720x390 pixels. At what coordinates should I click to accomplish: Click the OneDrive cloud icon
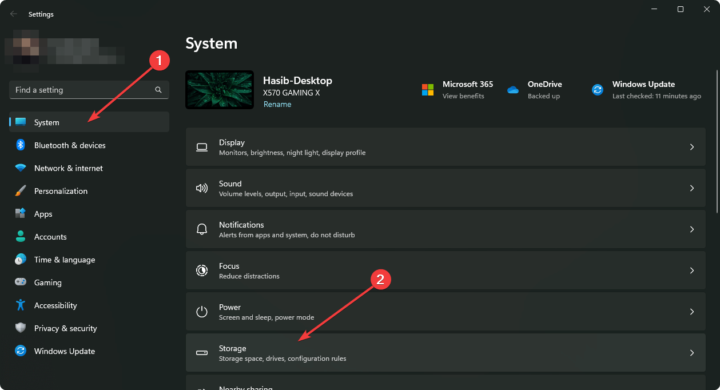point(513,90)
